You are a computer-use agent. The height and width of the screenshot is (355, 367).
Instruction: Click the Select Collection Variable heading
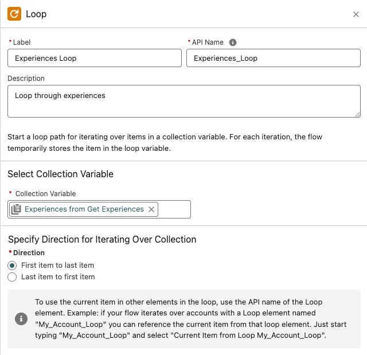(60, 174)
